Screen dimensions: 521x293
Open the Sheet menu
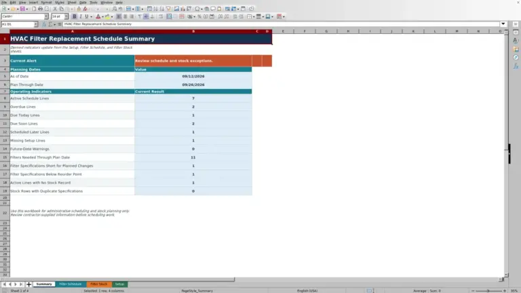click(x=71, y=2)
